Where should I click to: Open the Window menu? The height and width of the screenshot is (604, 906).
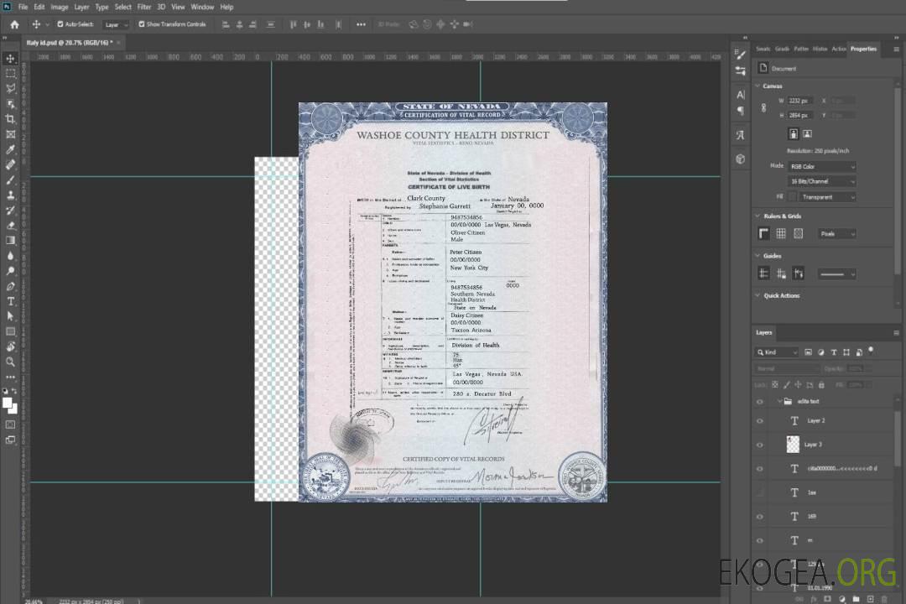(202, 7)
